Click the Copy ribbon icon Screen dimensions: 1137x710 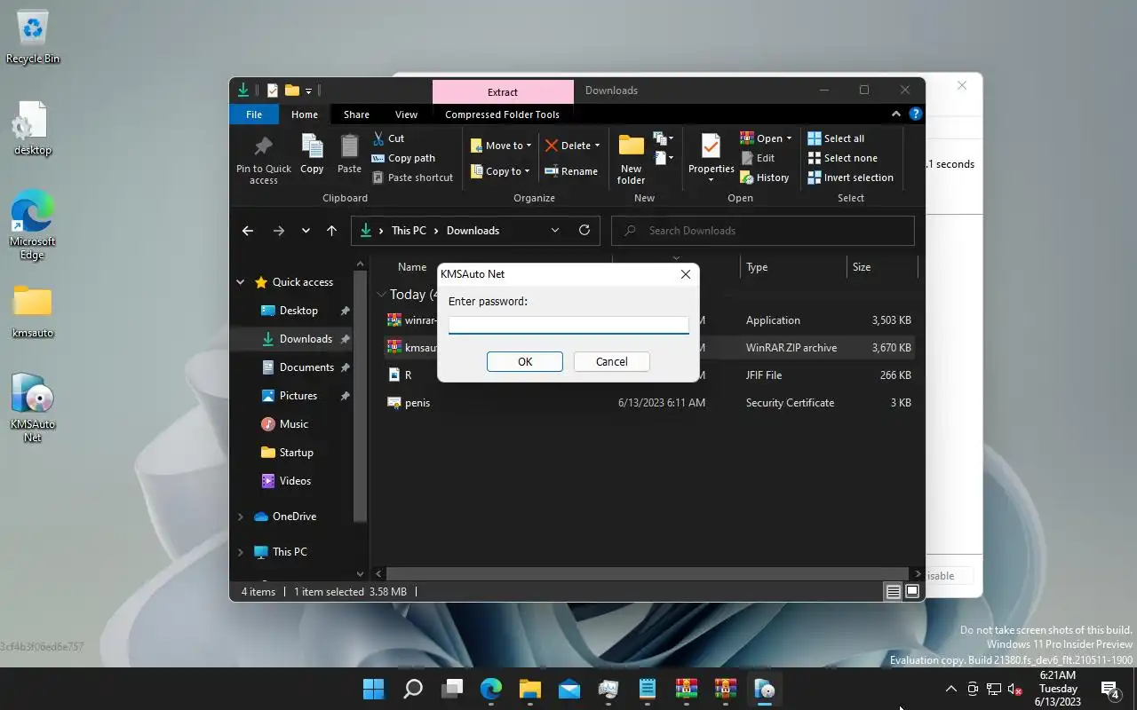tap(312, 154)
